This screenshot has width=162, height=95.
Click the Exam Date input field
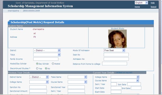click(x=116, y=92)
